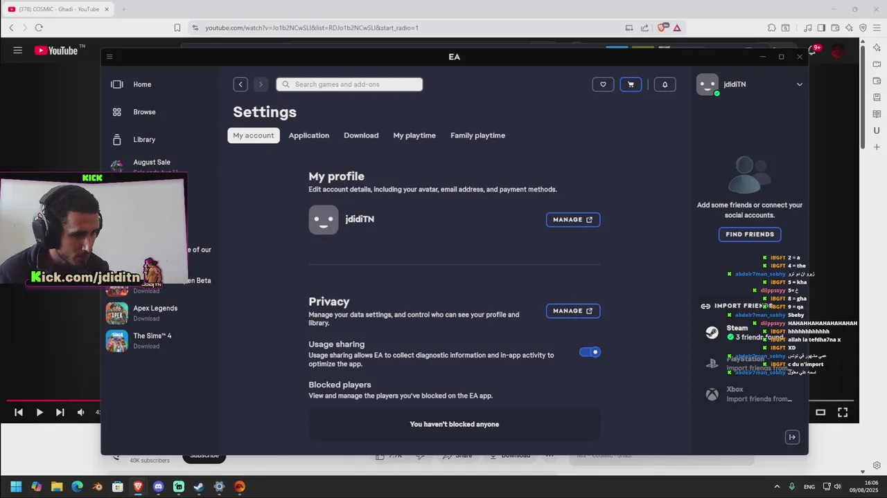Screen dimensions: 887x498
Task: Select the COSMIC - Ghadi browser tab
Action: pyautogui.click(x=58, y=9)
